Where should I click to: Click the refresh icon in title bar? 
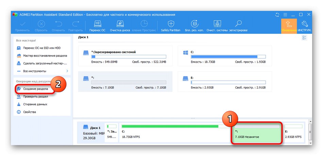coord(277,15)
